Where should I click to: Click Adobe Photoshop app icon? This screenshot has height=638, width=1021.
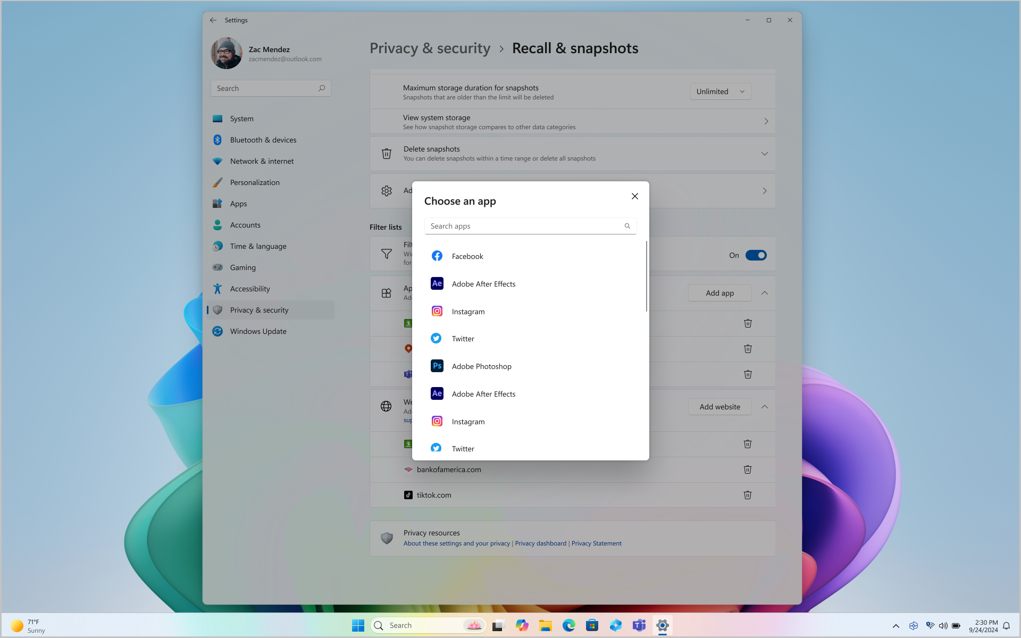pyautogui.click(x=437, y=365)
